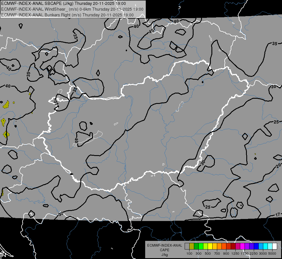The width and height of the screenshot is (282, 259).
Task: Click the 2250 value under the legend
Action: tap(254, 254)
